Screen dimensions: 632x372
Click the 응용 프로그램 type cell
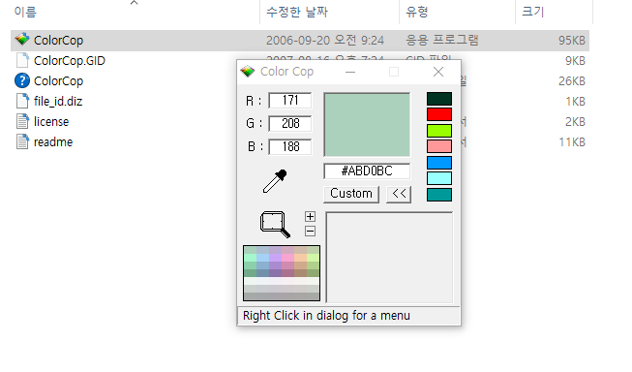coord(441,40)
